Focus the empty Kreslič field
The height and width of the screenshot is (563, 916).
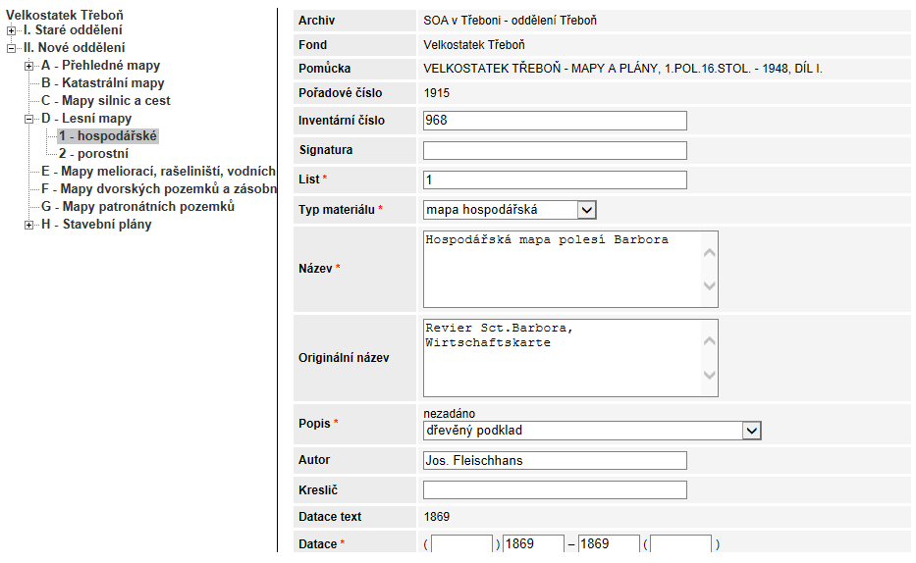pyautogui.click(x=555, y=490)
